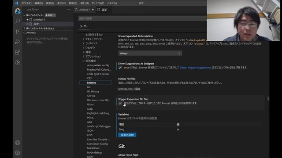Focus the settings search field

click(x=142, y=18)
